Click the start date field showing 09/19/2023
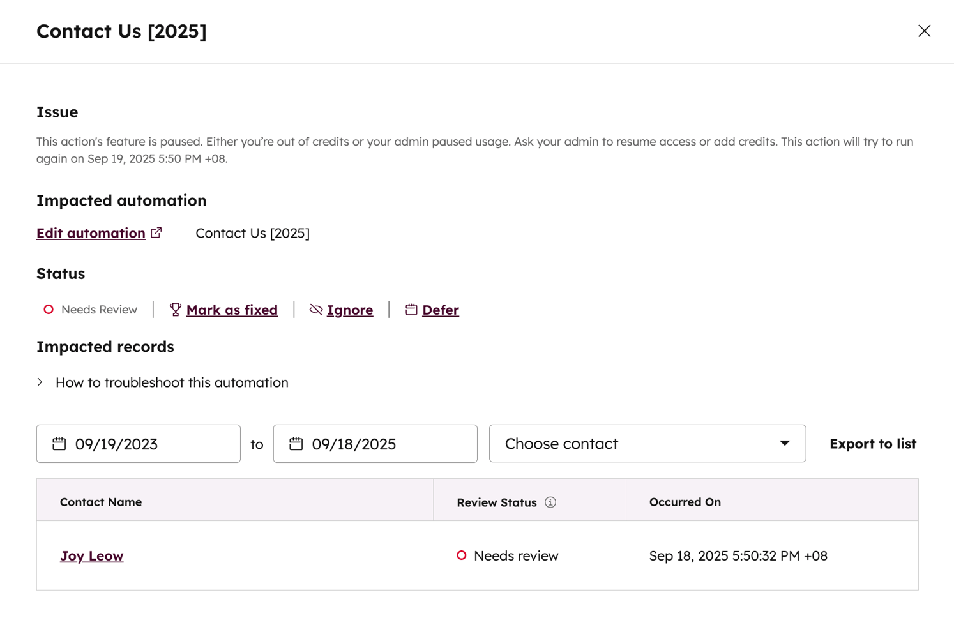This screenshot has width=954, height=641. click(x=147, y=444)
